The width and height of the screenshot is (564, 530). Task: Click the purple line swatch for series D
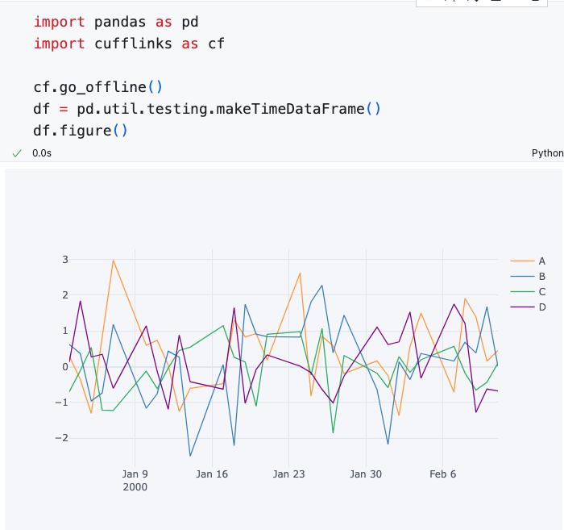pyautogui.click(x=522, y=307)
